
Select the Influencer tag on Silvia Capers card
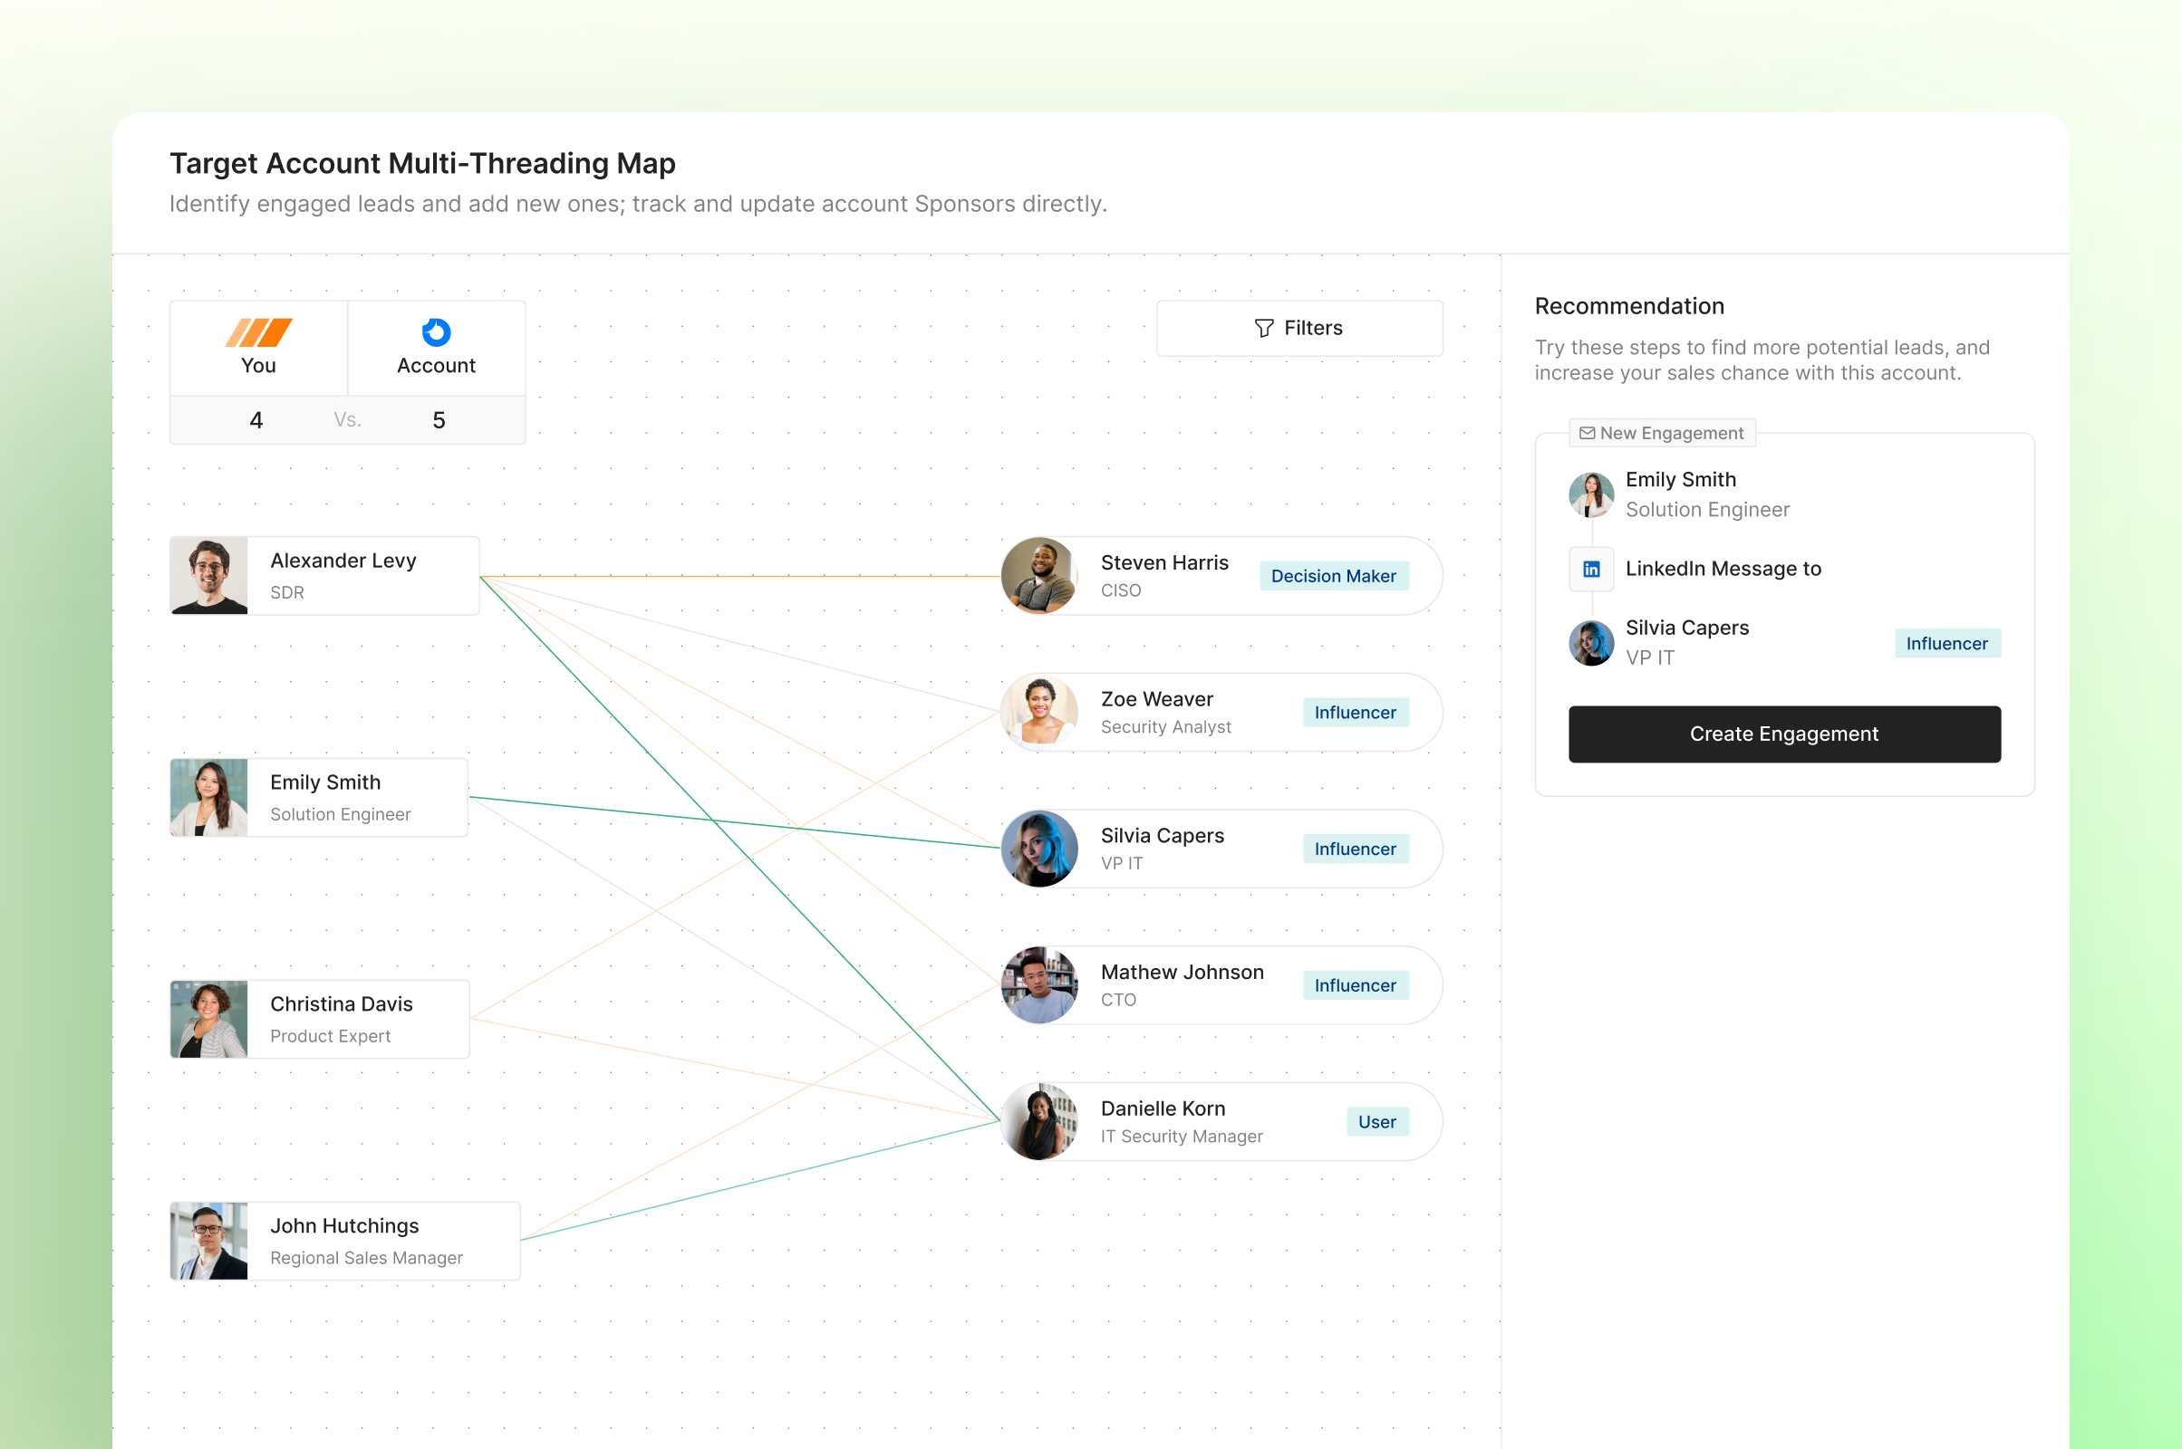(x=1356, y=849)
